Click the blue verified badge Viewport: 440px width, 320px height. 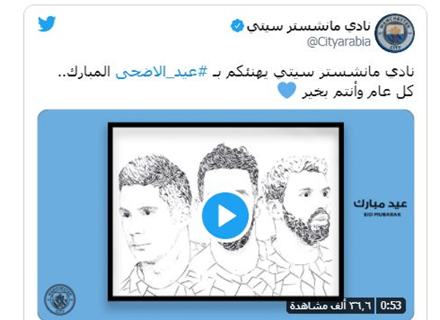coord(237,26)
